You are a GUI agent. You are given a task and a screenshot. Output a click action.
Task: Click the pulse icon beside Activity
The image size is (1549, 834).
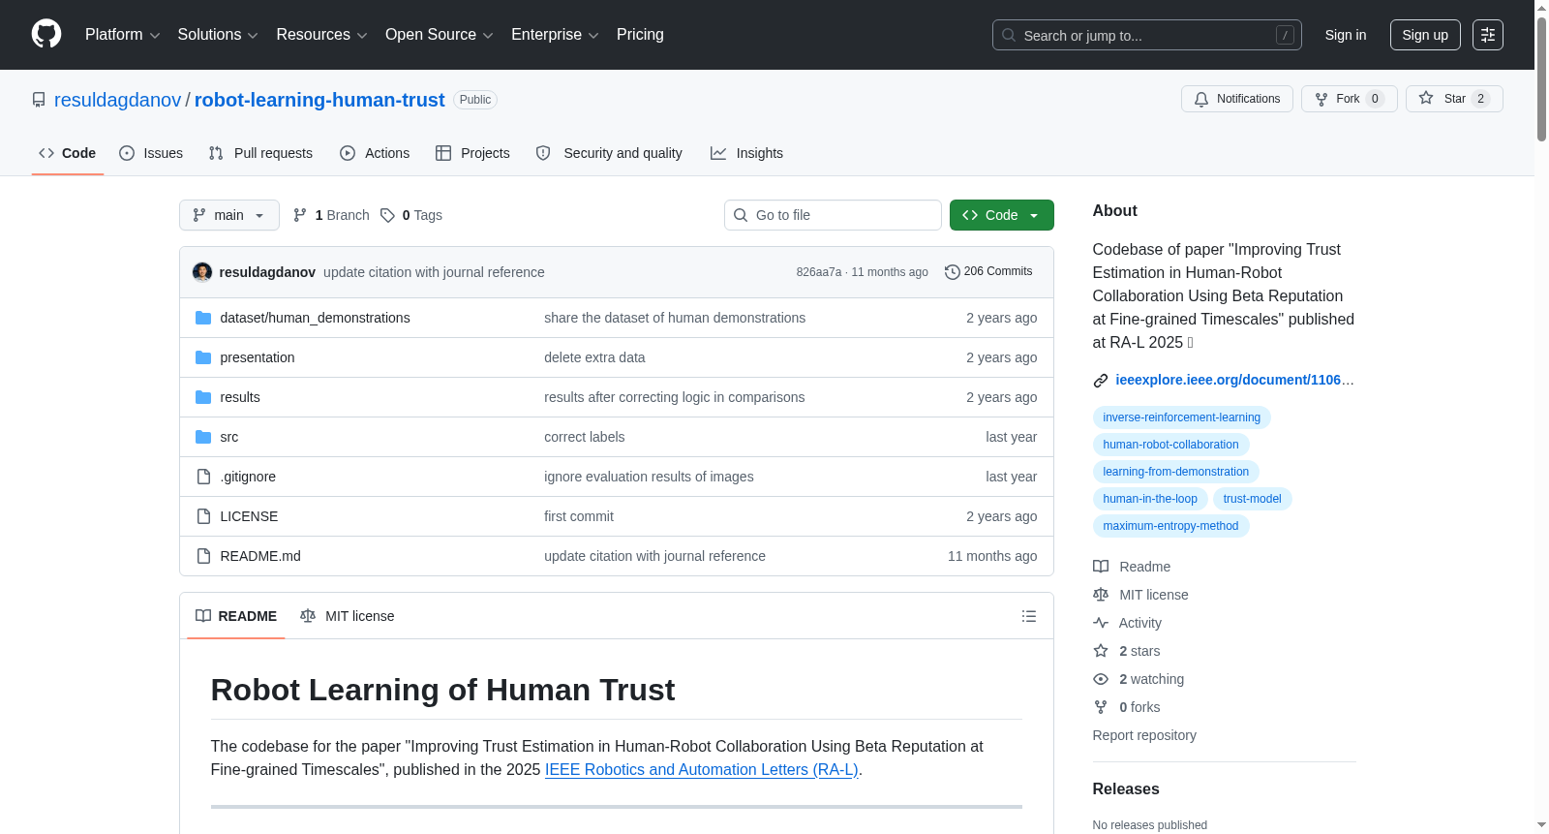point(1101,623)
